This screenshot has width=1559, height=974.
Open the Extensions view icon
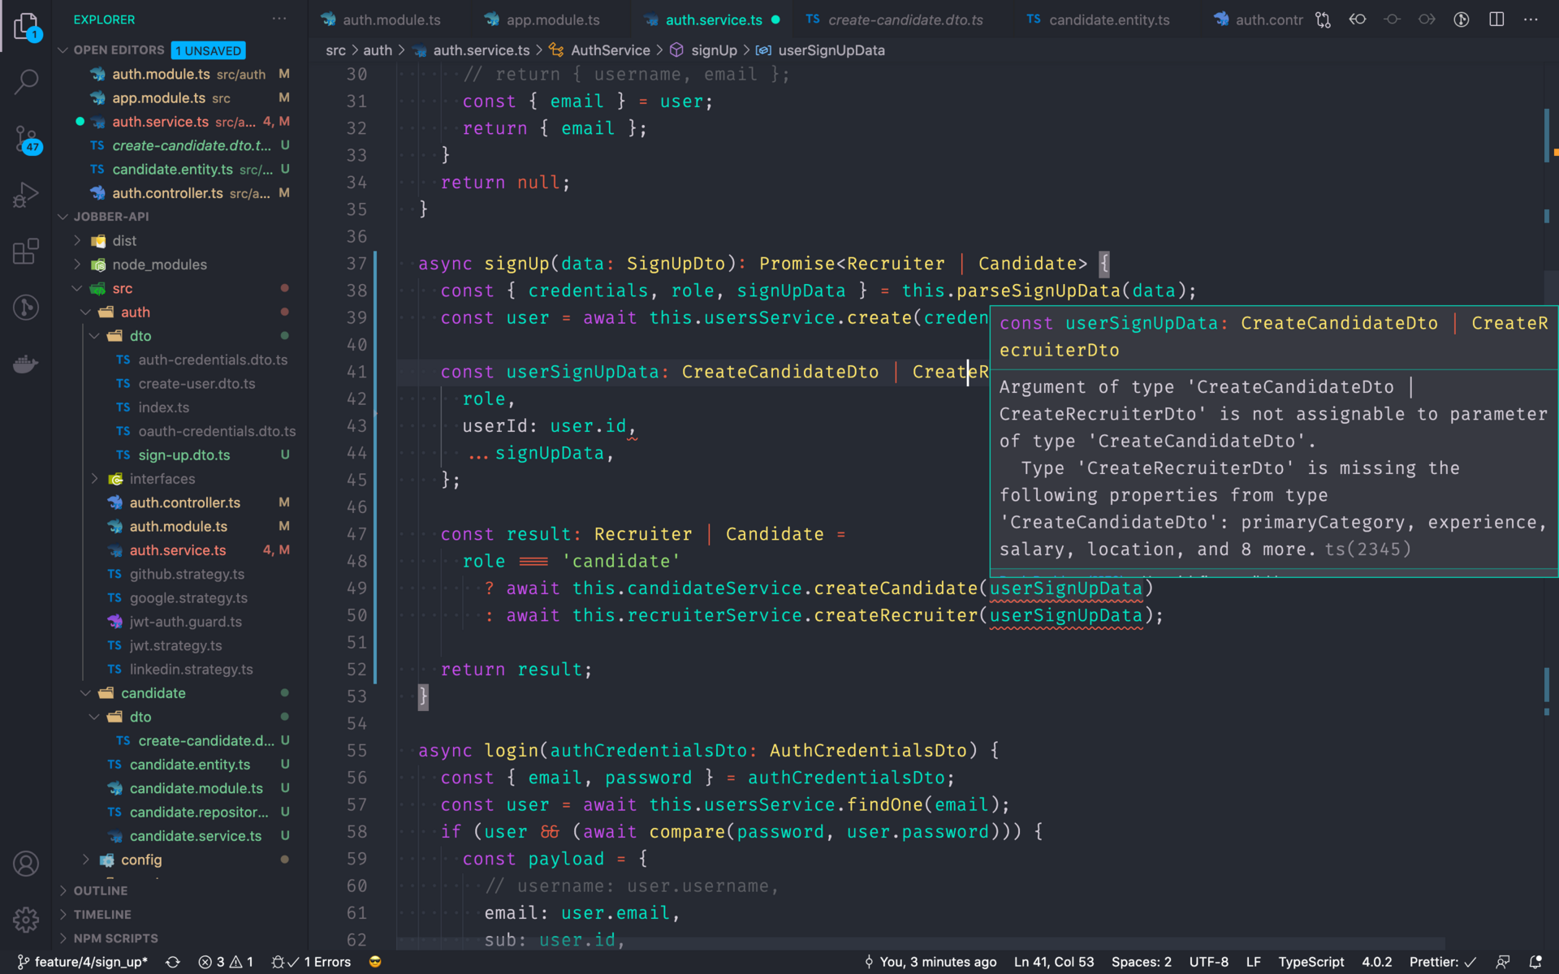click(x=26, y=251)
